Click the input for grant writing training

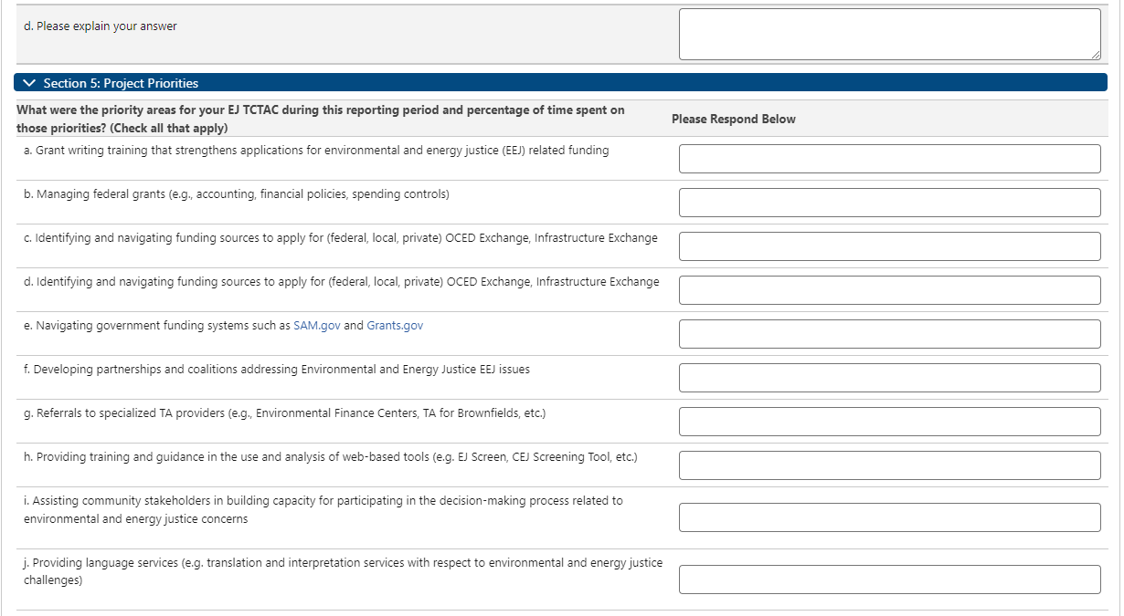pyautogui.click(x=889, y=159)
